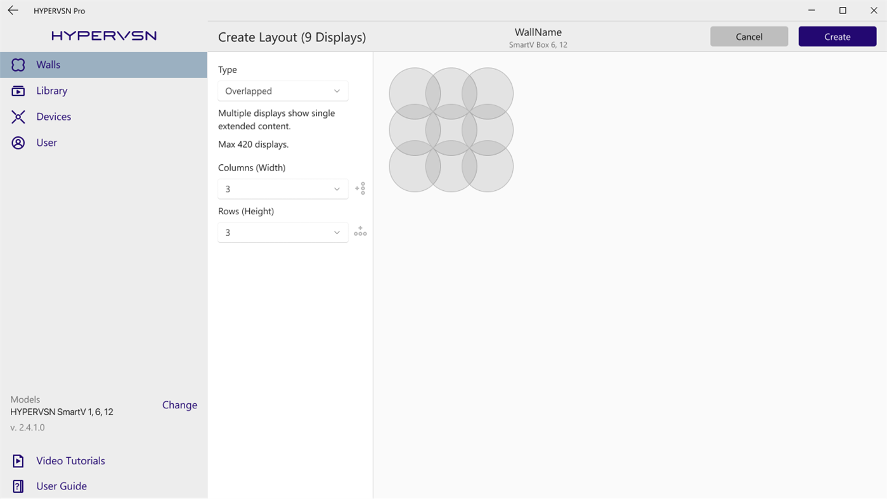The height and width of the screenshot is (499, 887).
Task: Click the center display circle in the layout preview
Action: 451,129
